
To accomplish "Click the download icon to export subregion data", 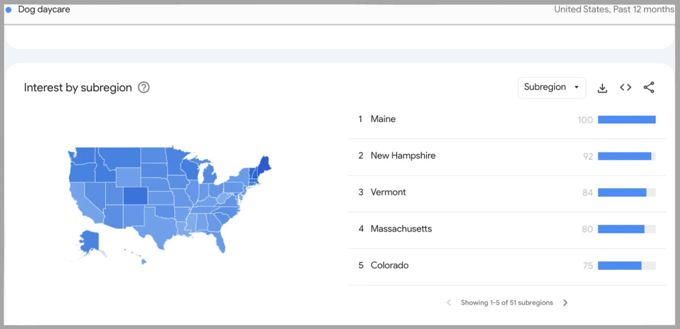I will [x=603, y=87].
